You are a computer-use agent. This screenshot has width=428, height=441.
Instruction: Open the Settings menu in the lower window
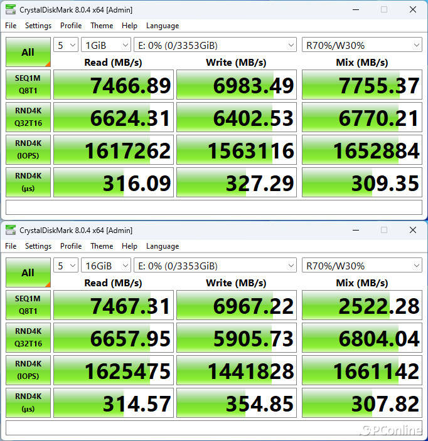38,246
